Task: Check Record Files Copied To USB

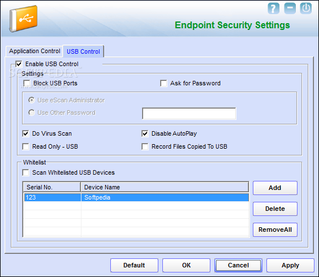Action: [x=145, y=146]
